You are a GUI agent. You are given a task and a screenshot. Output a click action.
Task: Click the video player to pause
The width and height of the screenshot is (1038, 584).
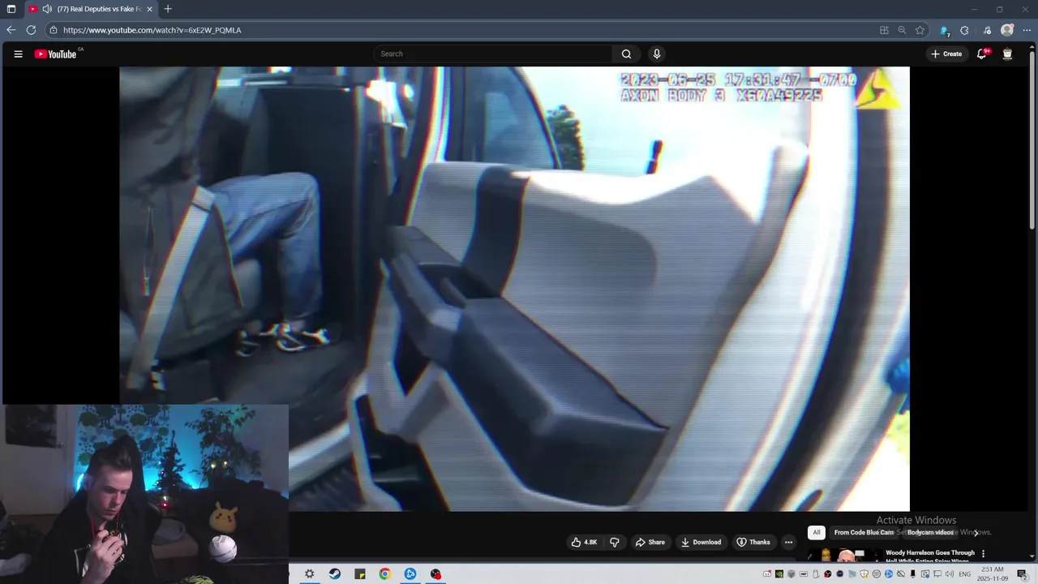pos(514,289)
